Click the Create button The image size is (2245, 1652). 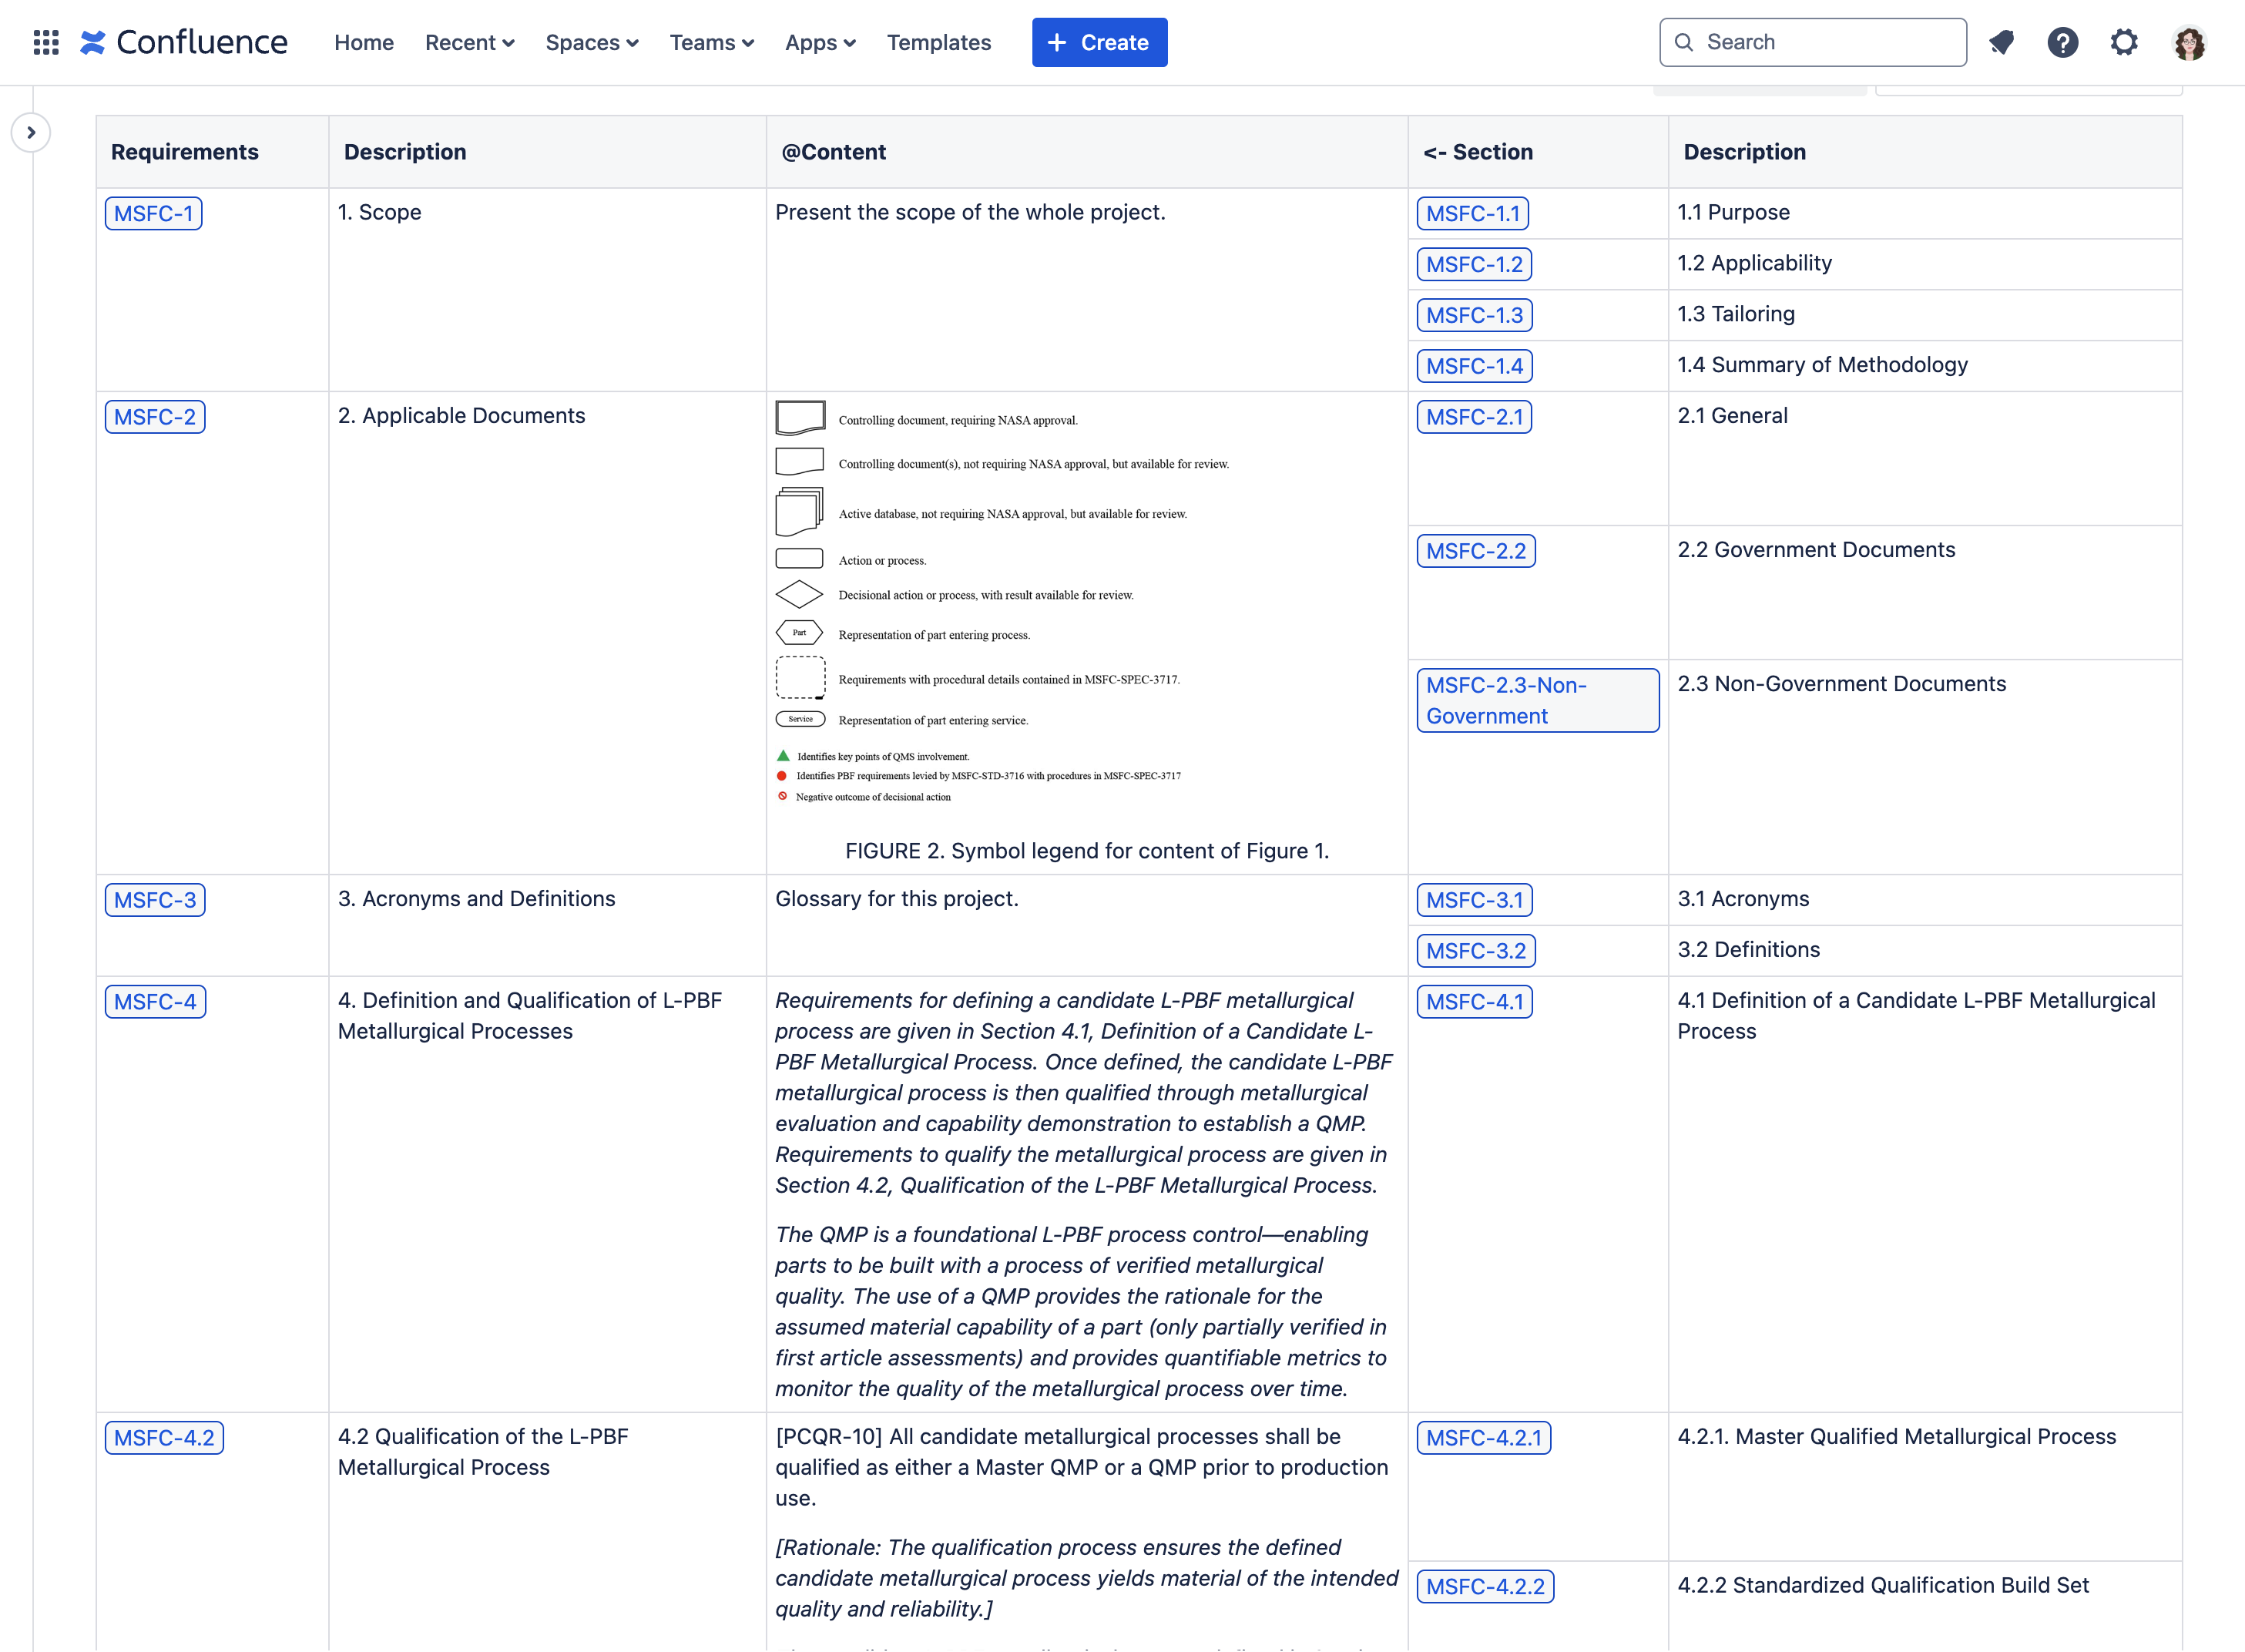1100,42
